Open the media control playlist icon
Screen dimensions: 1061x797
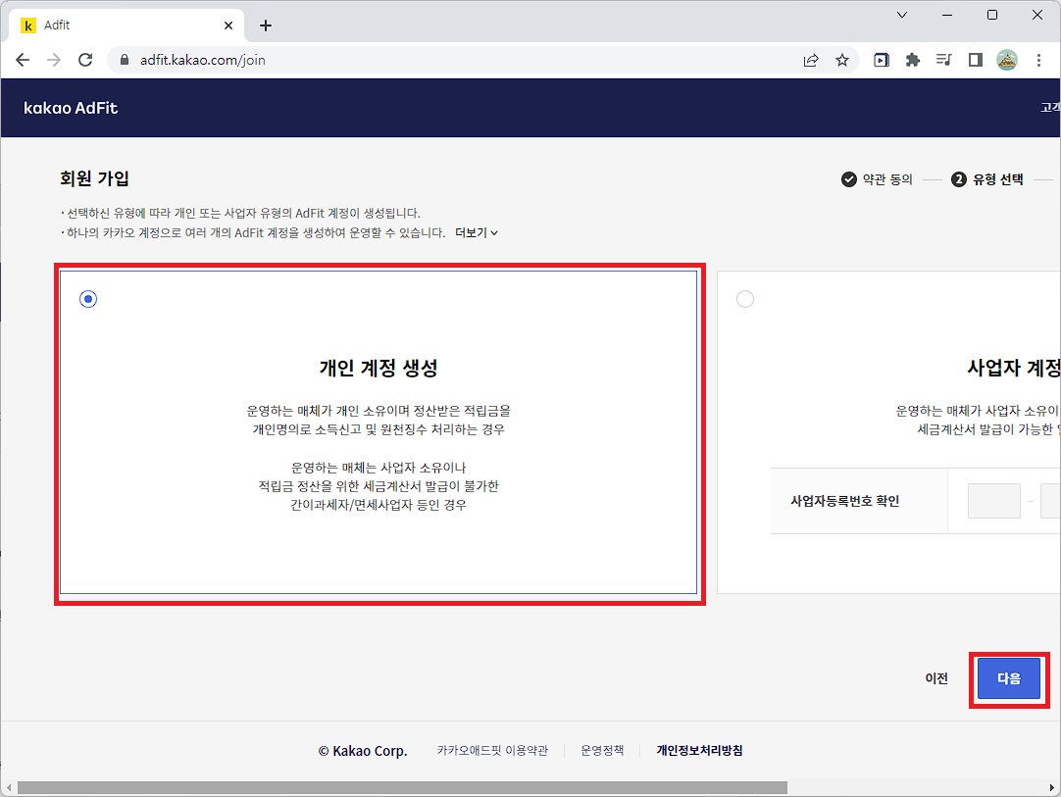(x=944, y=60)
